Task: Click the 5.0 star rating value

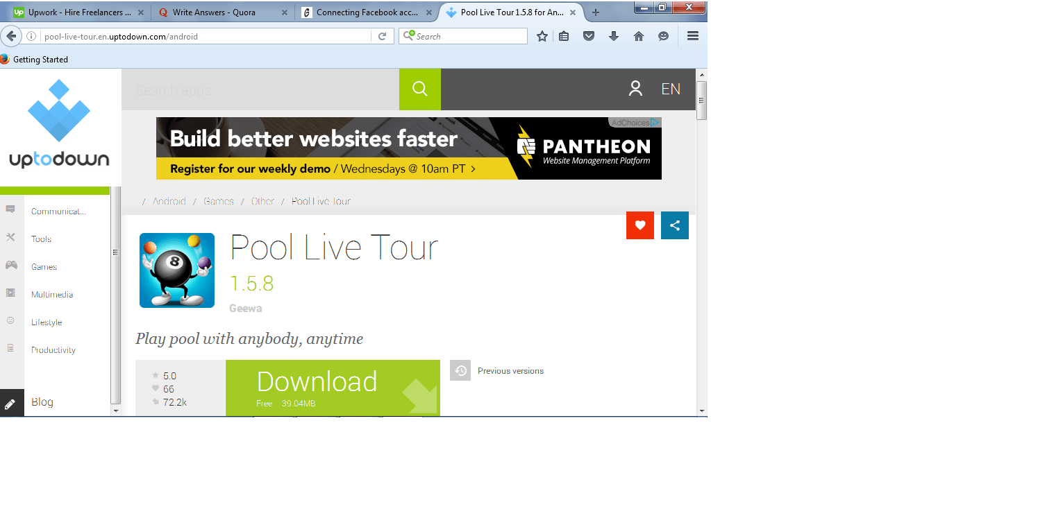Action: (x=169, y=376)
